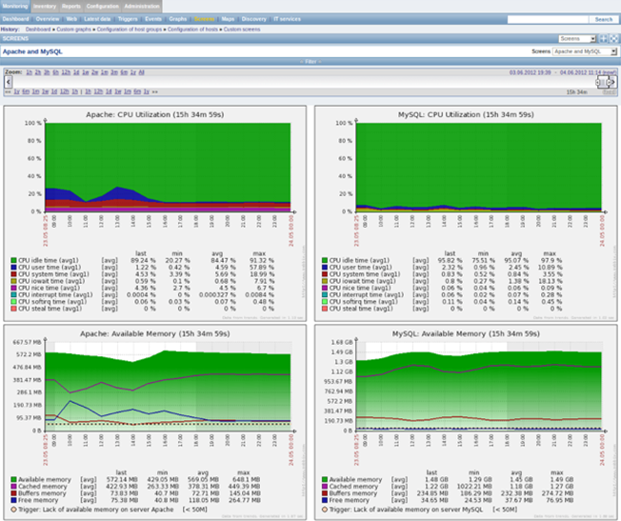
Task: Open Custom graphs history link
Action: click(x=73, y=30)
